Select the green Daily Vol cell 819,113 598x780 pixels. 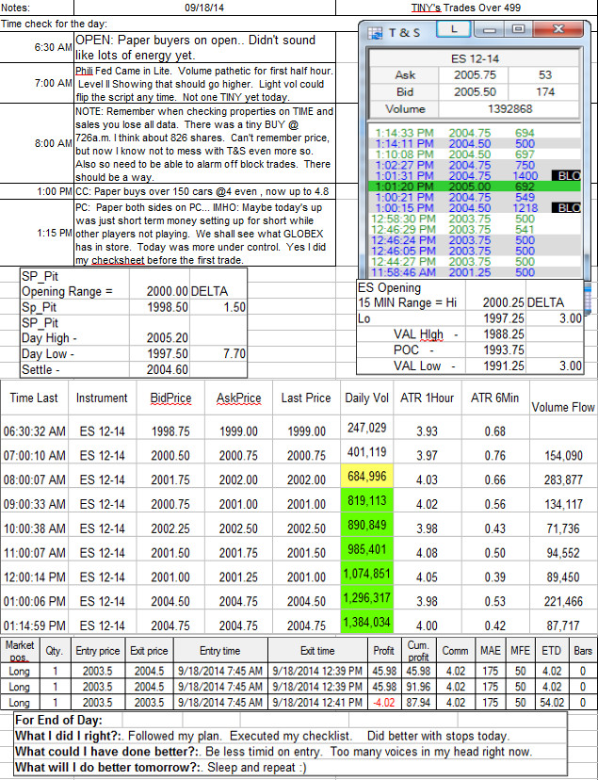coord(367,501)
